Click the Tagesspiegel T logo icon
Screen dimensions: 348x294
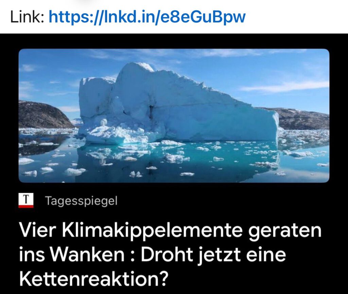tap(26, 201)
